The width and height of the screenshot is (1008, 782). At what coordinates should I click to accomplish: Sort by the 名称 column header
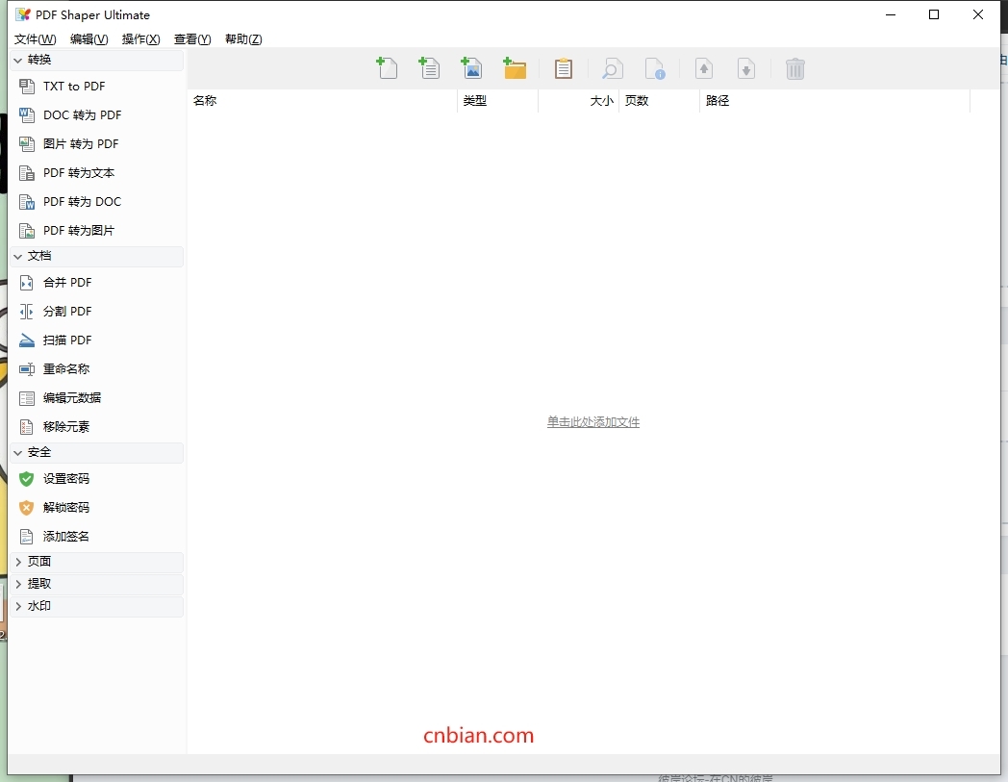pos(322,101)
